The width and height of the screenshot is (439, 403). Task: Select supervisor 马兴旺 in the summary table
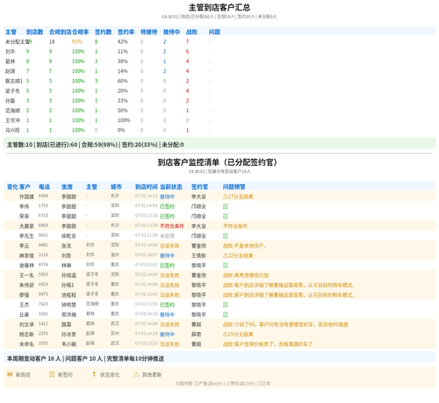point(12,130)
